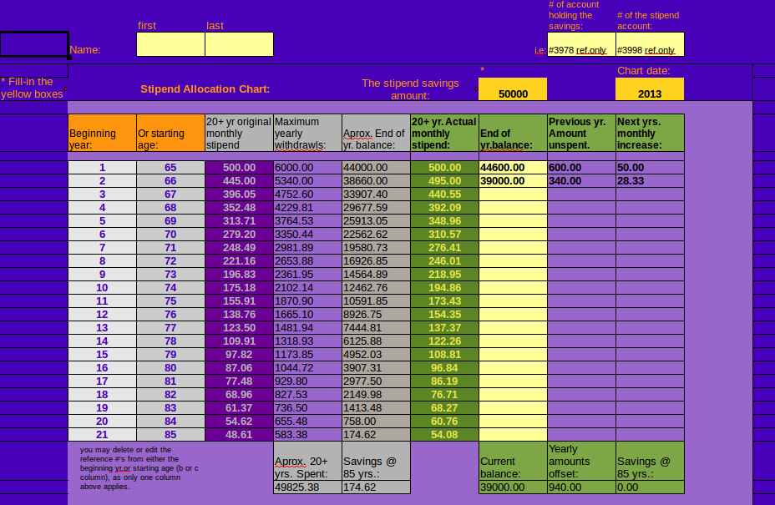Select the 'Yearly amounts offset:' label
775x505 pixels.
point(581,461)
